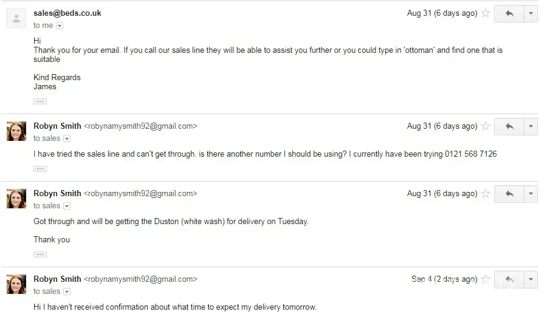Reply to the Sep 4 delivery confirmation message
The width and height of the screenshot is (544, 317).
509,279
